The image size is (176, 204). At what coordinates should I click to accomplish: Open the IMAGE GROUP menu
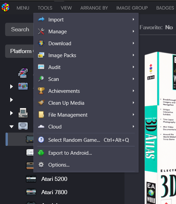click(132, 8)
